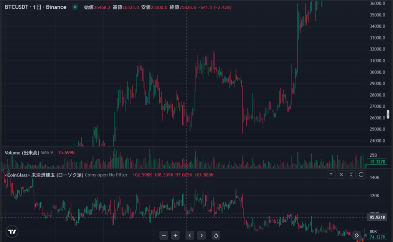Collapse the CoinGlass indicator pane

[351, 175]
